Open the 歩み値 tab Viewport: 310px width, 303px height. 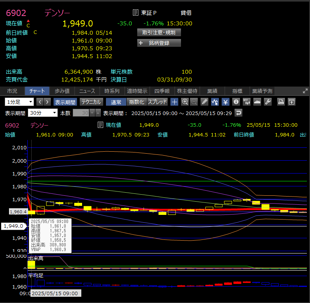(x=62, y=91)
